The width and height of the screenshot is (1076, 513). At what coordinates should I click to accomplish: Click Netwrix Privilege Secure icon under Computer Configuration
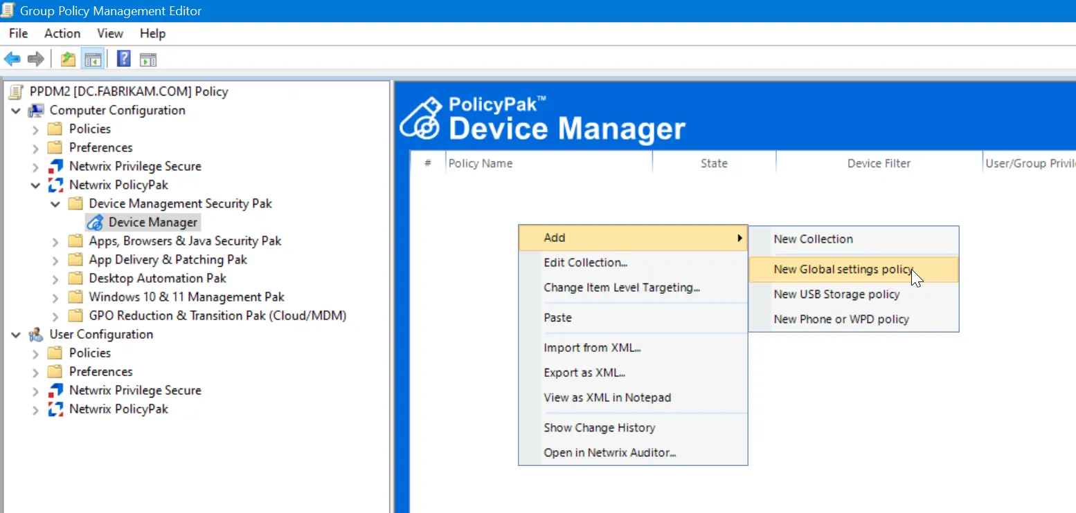55,167
